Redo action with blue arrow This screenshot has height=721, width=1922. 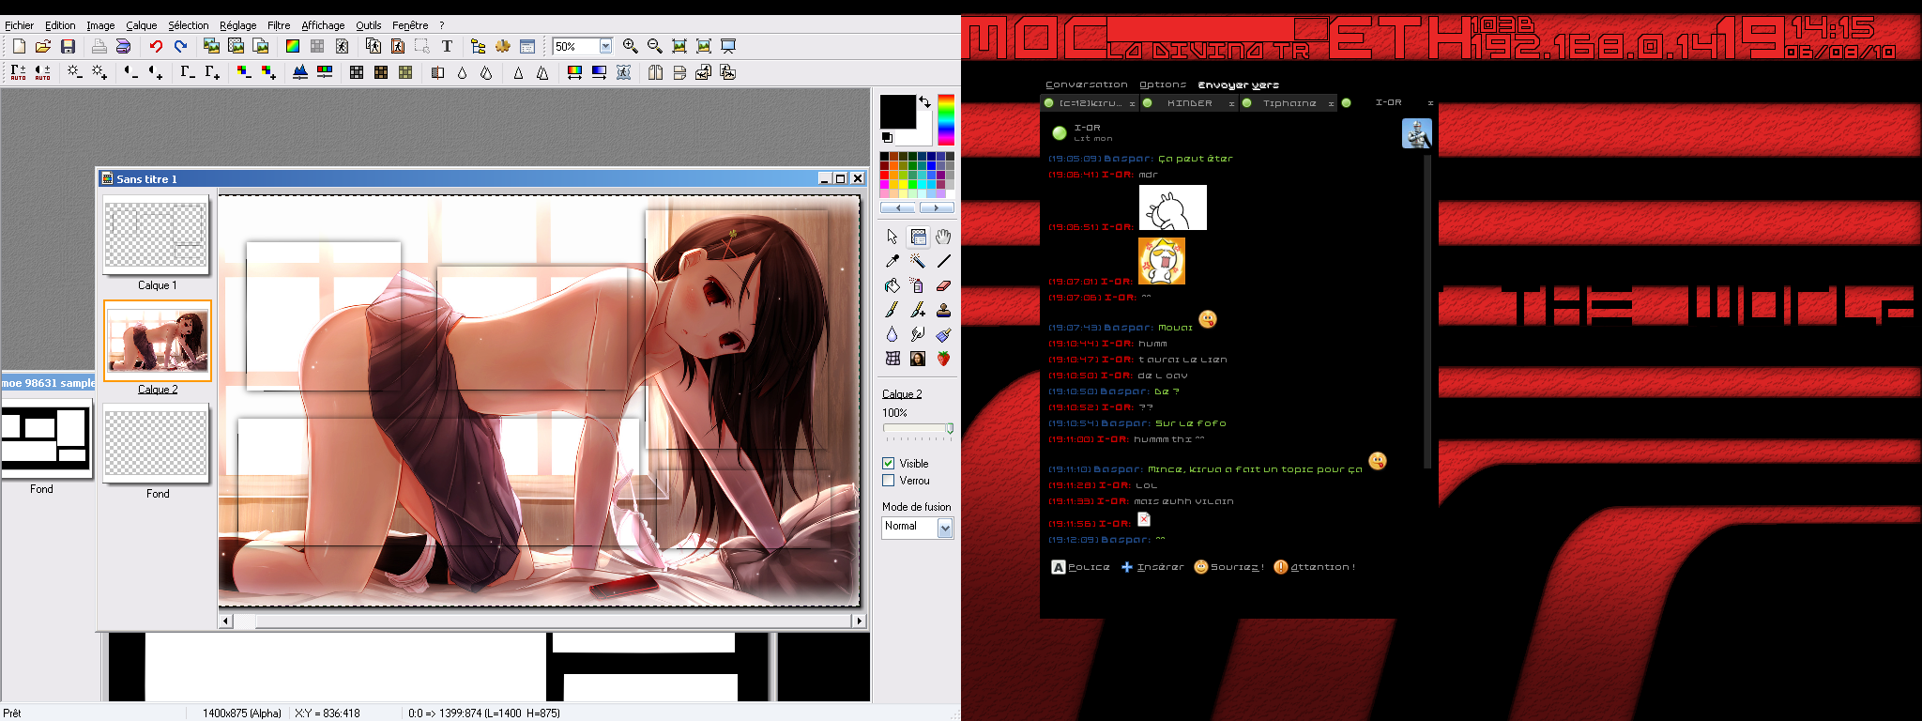(x=180, y=46)
